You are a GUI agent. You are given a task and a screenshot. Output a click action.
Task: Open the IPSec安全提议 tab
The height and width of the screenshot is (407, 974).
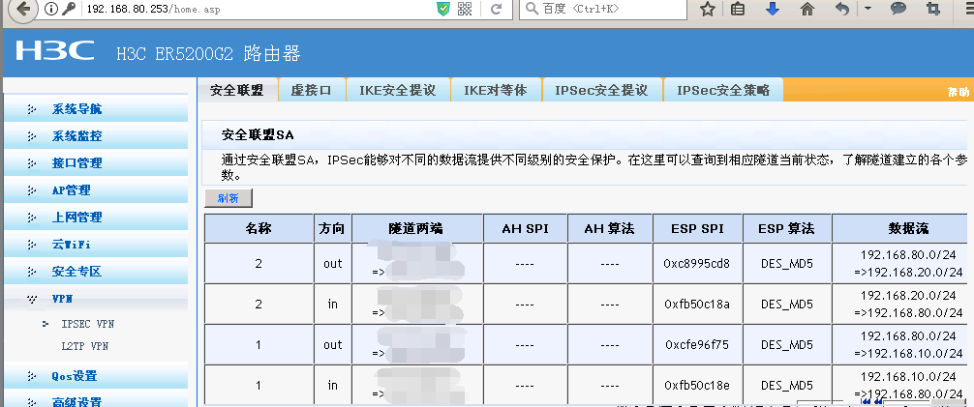[602, 90]
